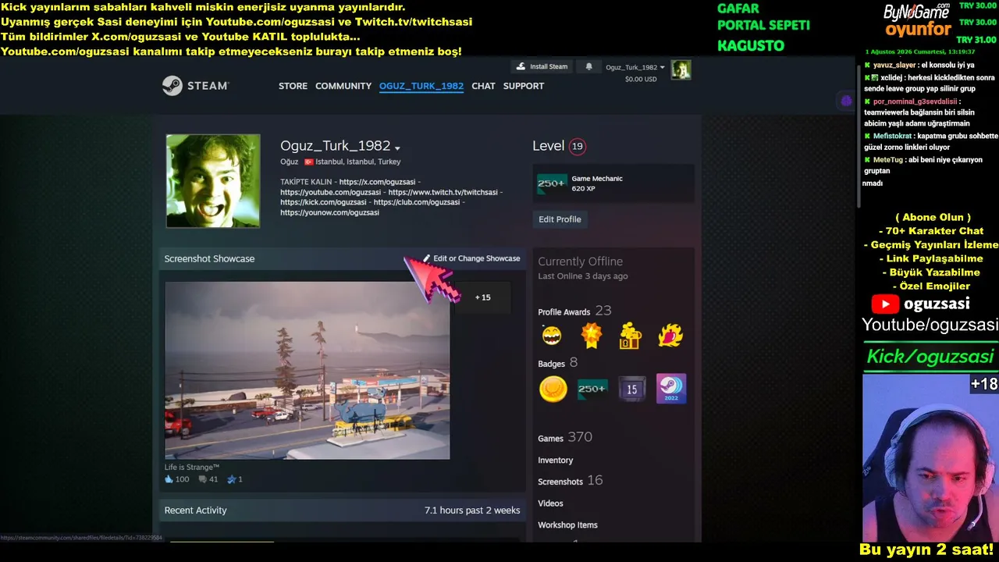Click the $0.00 USD wallet balance
This screenshot has height=562, width=999.
tap(641, 79)
